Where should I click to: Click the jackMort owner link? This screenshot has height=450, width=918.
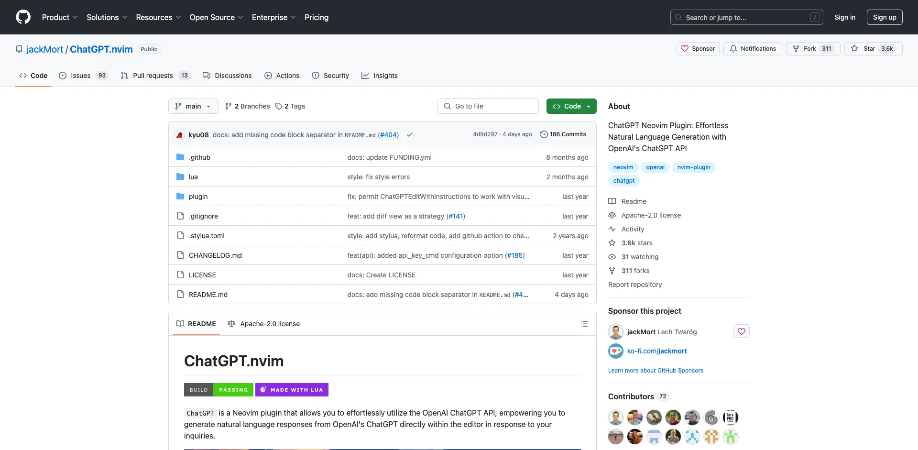(x=45, y=49)
